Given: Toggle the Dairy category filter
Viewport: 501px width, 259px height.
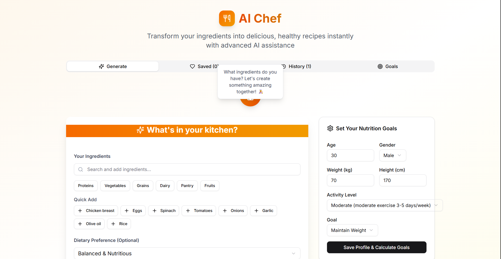Looking at the screenshot, I should (165, 186).
